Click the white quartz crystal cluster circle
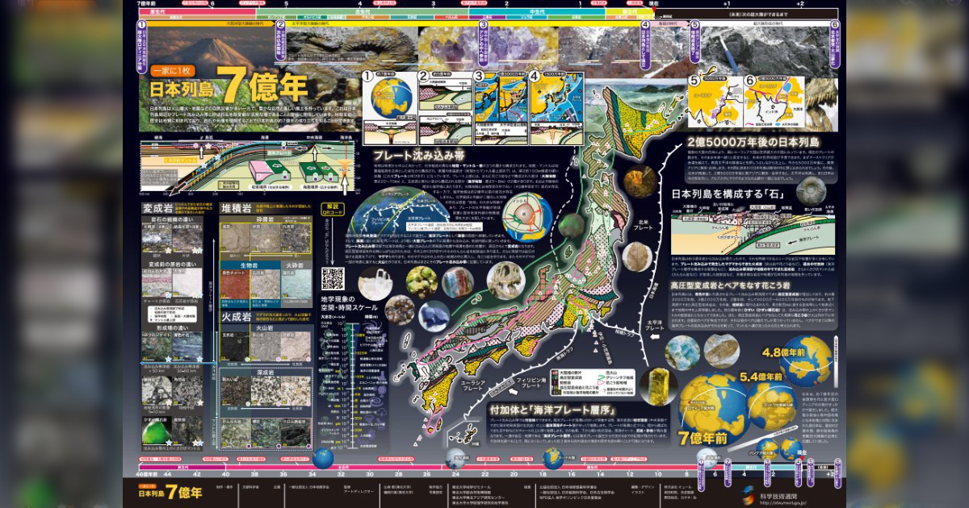The height and width of the screenshot is (508, 969). coord(375,284)
